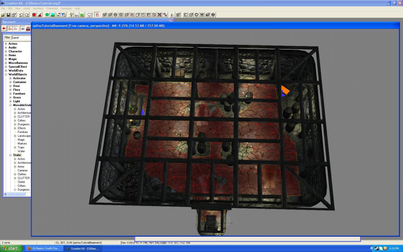Select the Cameras tree item
Image resolution: width=403 pixels, height=252 pixels.
click(x=23, y=170)
